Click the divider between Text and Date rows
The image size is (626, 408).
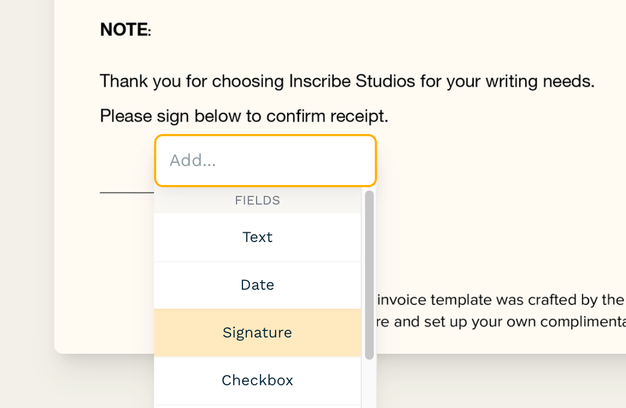pyautogui.click(x=257, y=261)
